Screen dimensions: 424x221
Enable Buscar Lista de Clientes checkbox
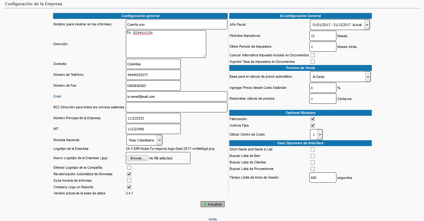[313, 162]
